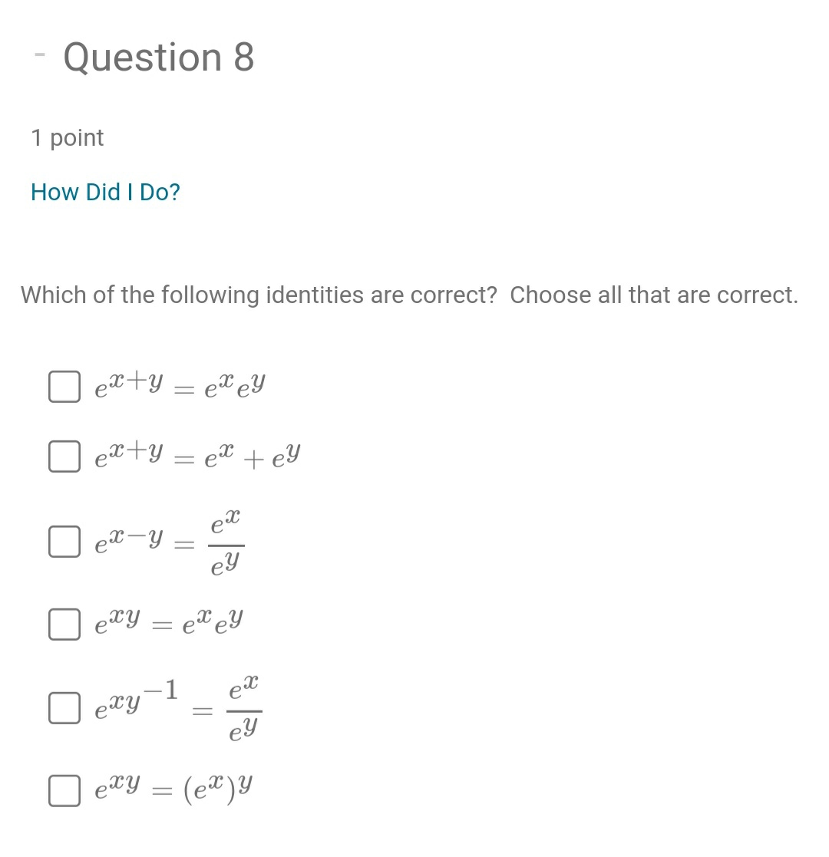The image size is (829, 857).
Task: Click How Did I Do? for feedback
Action: click(105, 192)
